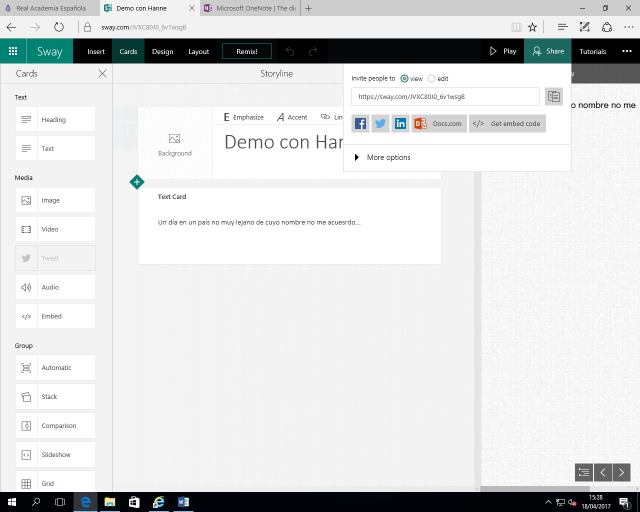This screenshot has height=512, width=640.
Task: Open the Design tab
Action: point(162,51)
